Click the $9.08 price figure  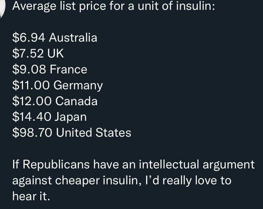29,70
